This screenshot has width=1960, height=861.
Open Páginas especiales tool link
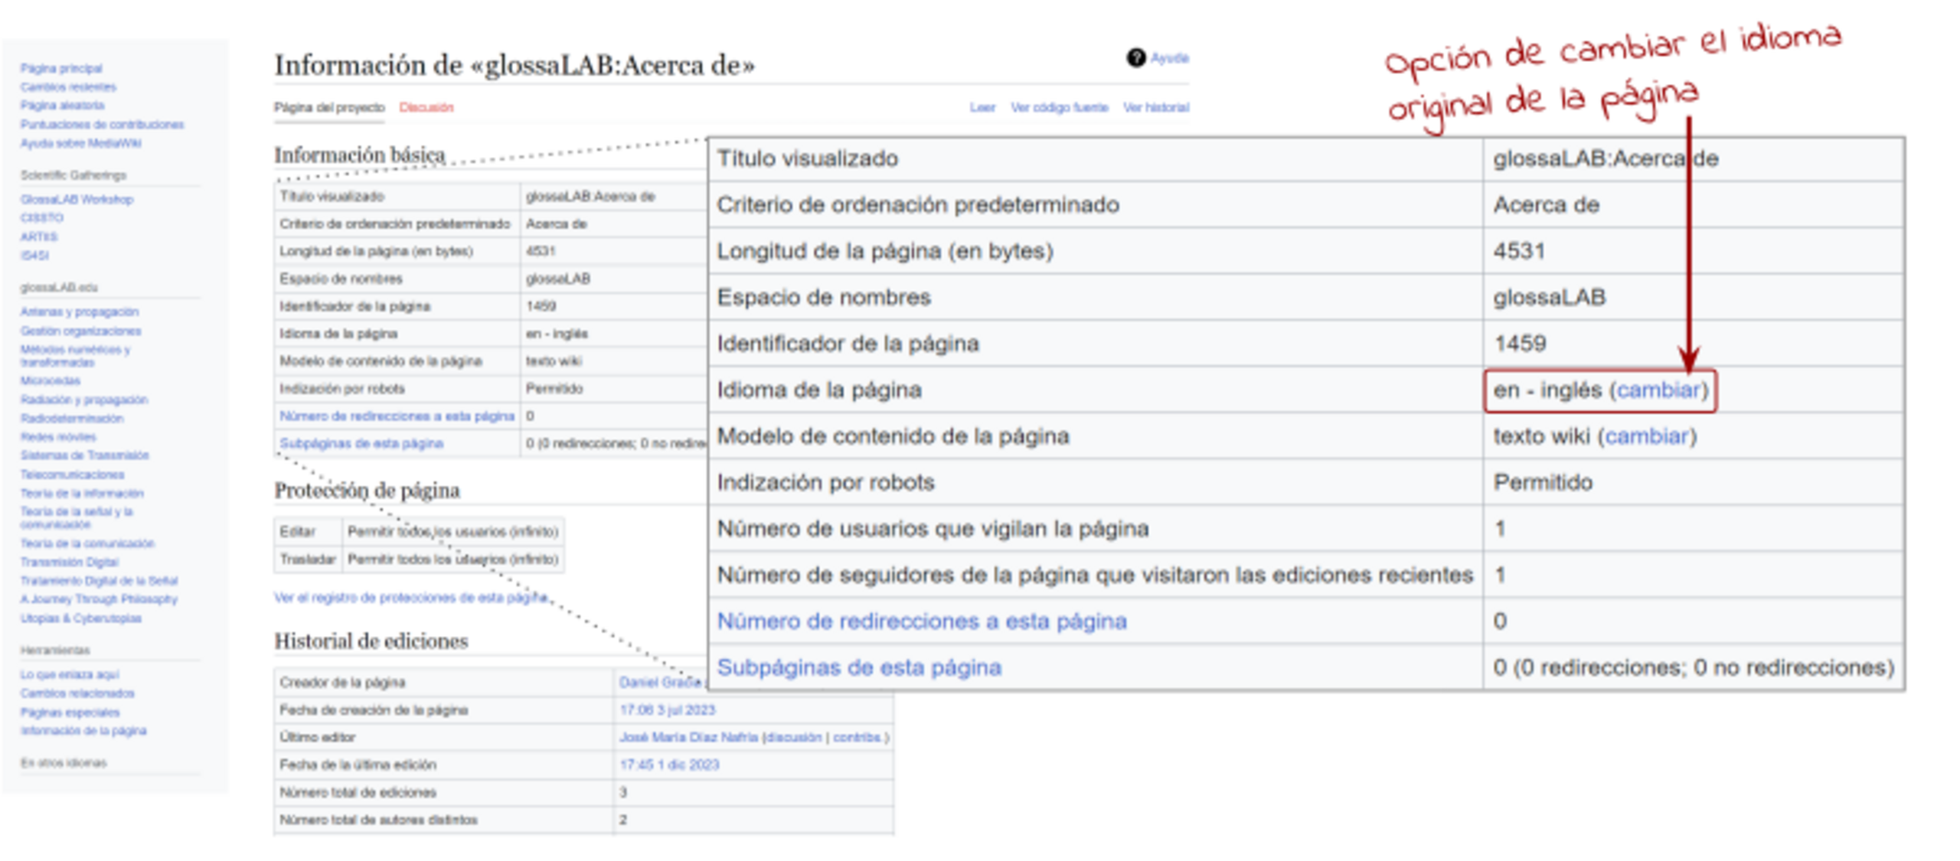[70, 712]
